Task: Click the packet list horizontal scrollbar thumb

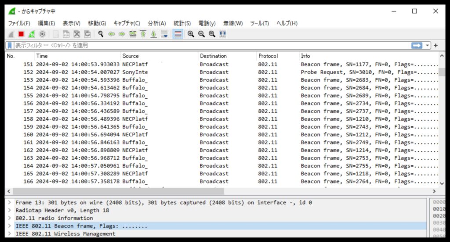Action: click(118, 191)
